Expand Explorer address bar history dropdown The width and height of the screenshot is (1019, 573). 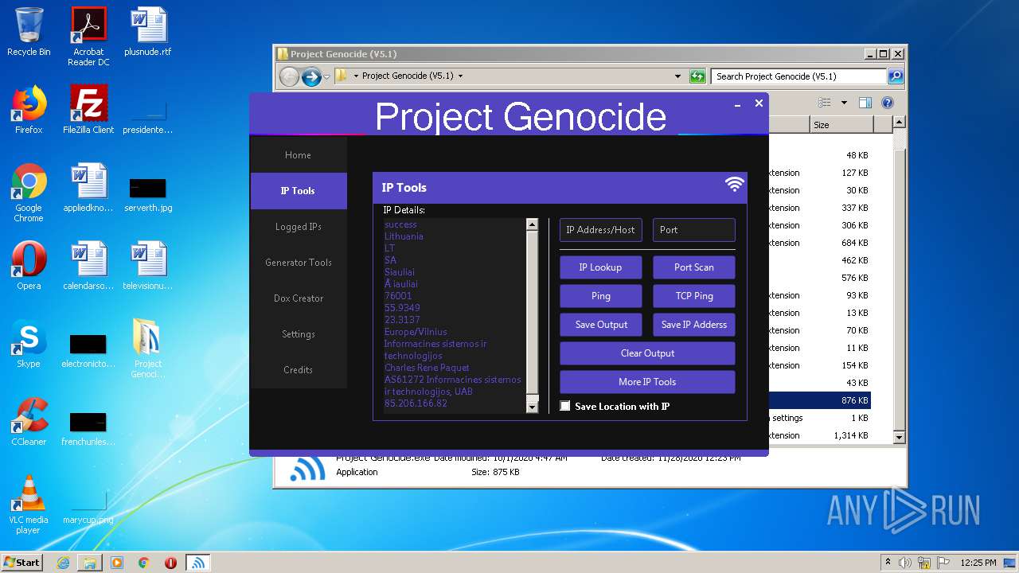click(x=677, y=76)
